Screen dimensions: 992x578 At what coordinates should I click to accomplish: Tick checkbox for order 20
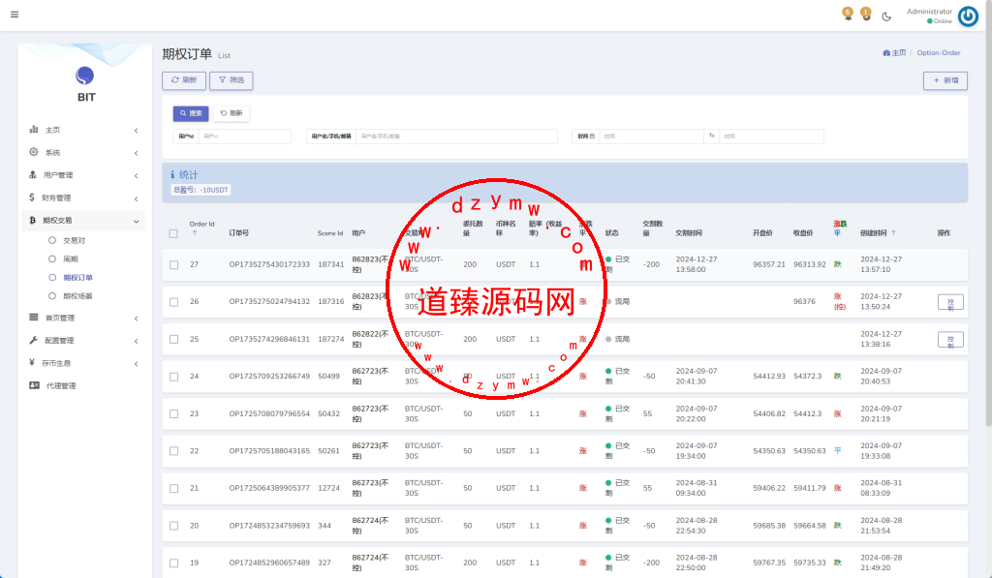(x=174, y=526)
